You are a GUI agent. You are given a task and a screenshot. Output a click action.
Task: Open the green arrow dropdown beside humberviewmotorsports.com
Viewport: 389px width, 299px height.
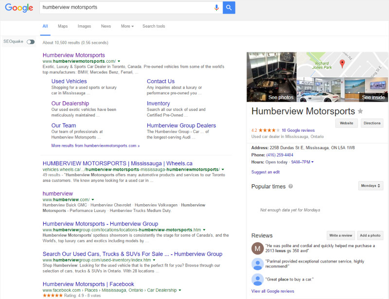coord(119,61)
